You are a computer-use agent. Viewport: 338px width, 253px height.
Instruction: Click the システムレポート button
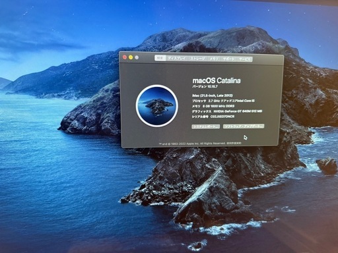coord(205,126)
